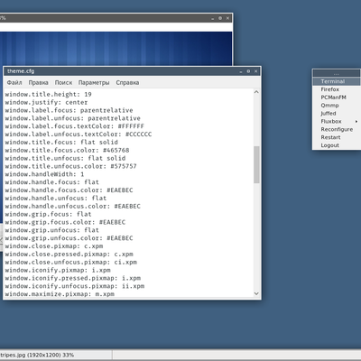Click the value '#465768' in the editor
The width and height of the screenshot is (361, 361).
click(x=116, y=150)
